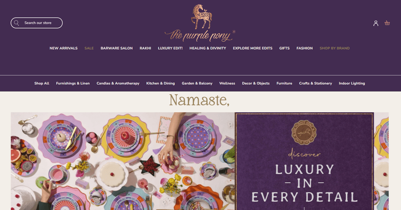Open the shopping basket icon
The image size is (401, 210).
coord(387,23)
